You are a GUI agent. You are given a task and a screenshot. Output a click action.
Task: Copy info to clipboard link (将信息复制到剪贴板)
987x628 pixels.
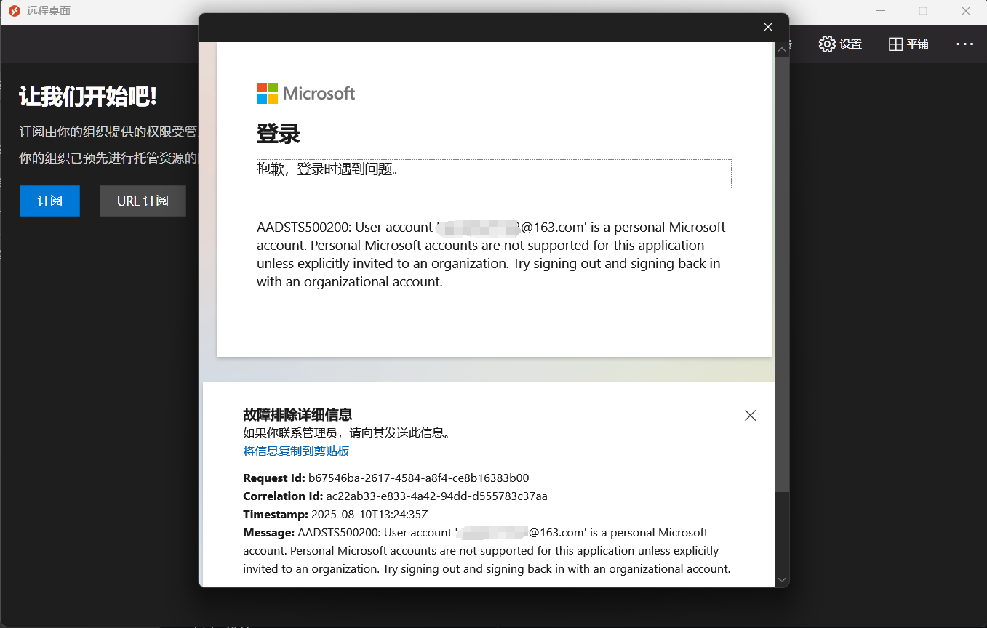point(296,451)
